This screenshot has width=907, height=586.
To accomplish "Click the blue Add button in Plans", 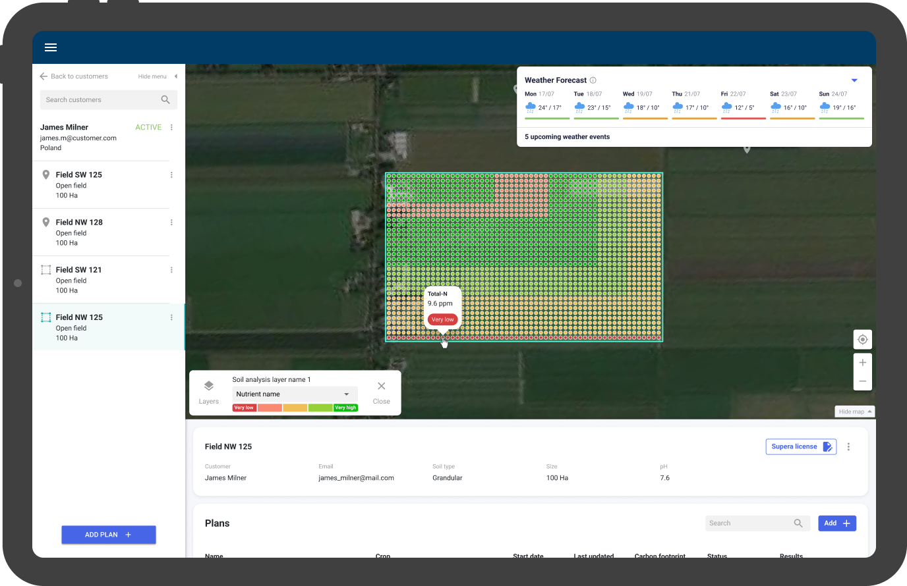I will coord(837,523).
